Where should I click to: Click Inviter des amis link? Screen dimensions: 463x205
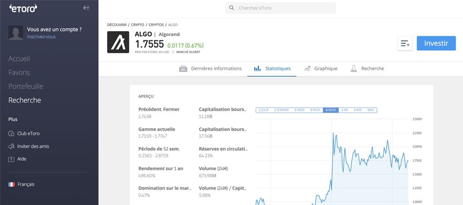[33, 146]
